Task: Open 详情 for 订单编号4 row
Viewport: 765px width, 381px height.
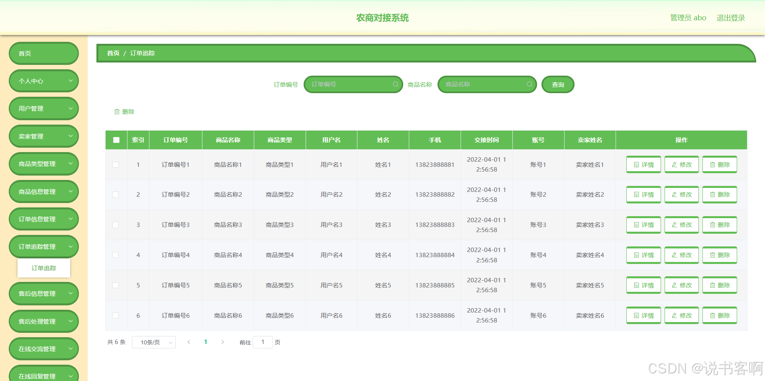Action: point(643,255)
